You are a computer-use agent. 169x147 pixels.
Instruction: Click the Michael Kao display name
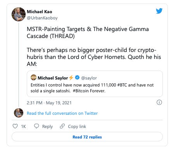click(x=40, y=12)
